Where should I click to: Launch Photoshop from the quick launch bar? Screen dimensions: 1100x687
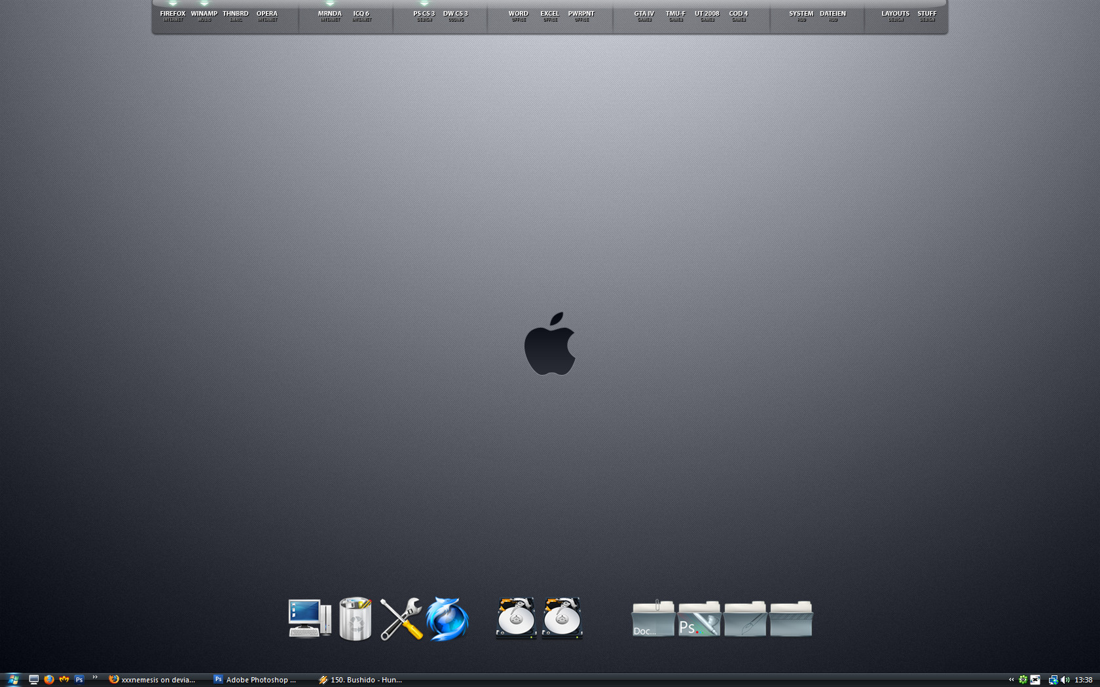click(79, 680)
